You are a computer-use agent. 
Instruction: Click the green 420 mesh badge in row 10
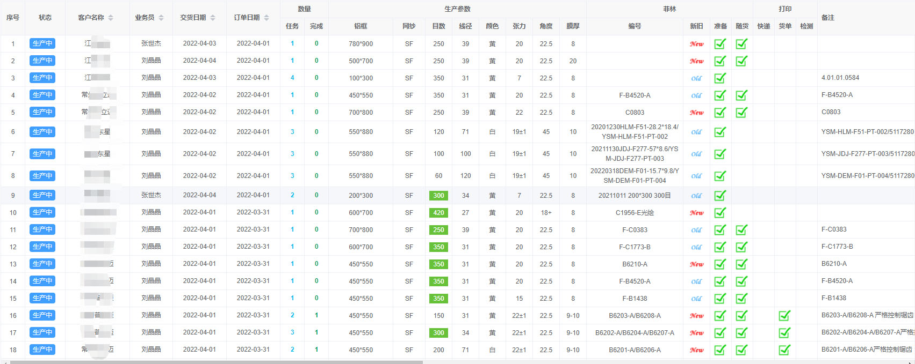(438, 213)
